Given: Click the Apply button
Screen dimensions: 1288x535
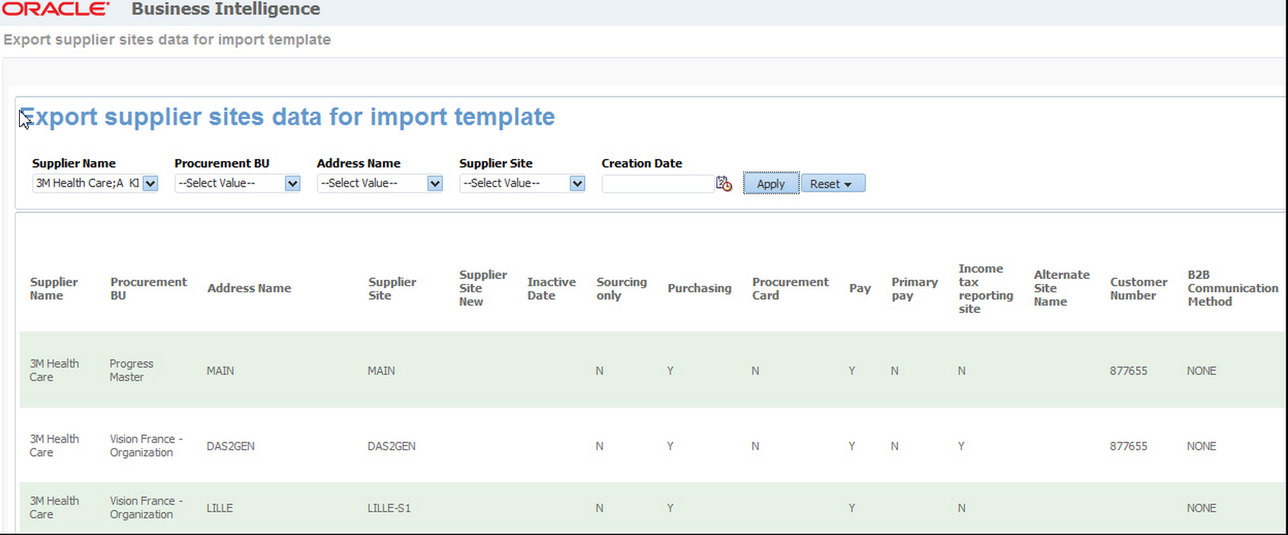Looking at the screenshot, I should 770,184.
